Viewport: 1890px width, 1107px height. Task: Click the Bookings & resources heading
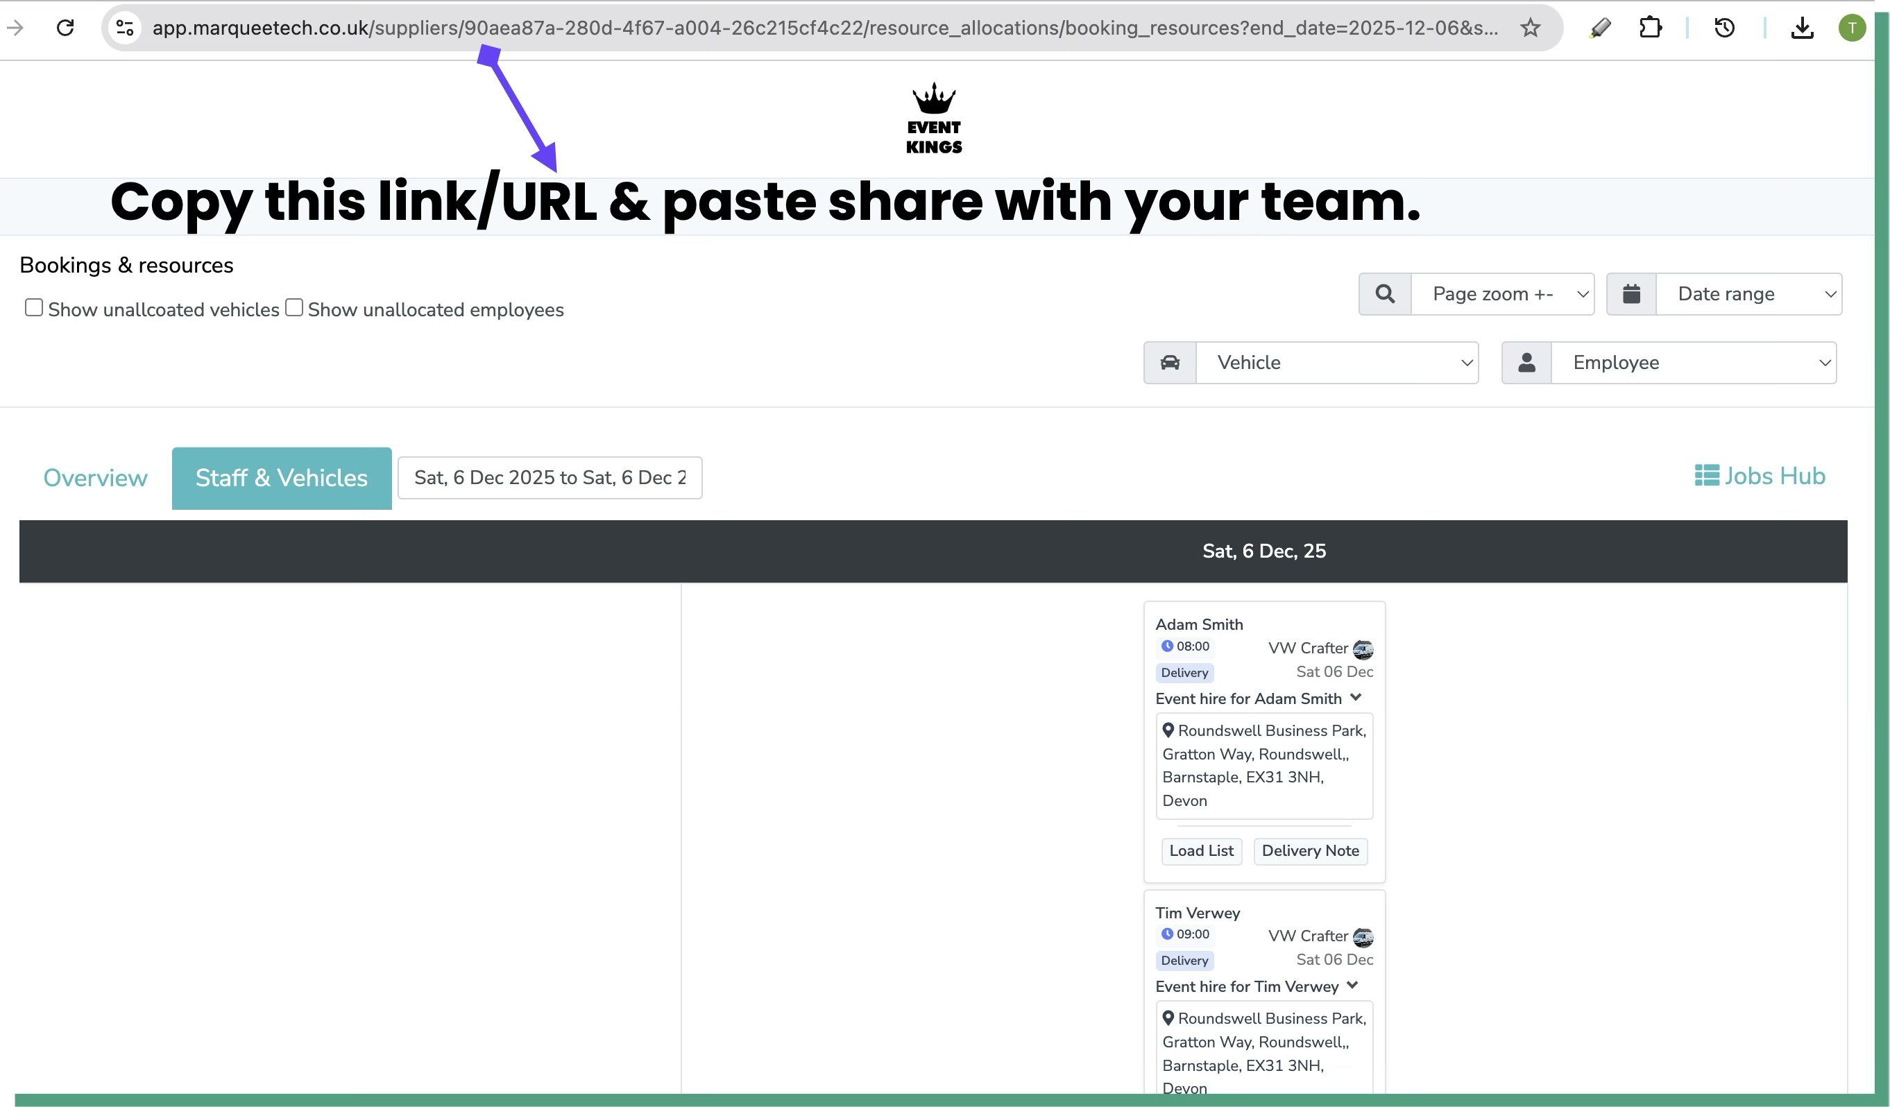pos(126,265)
